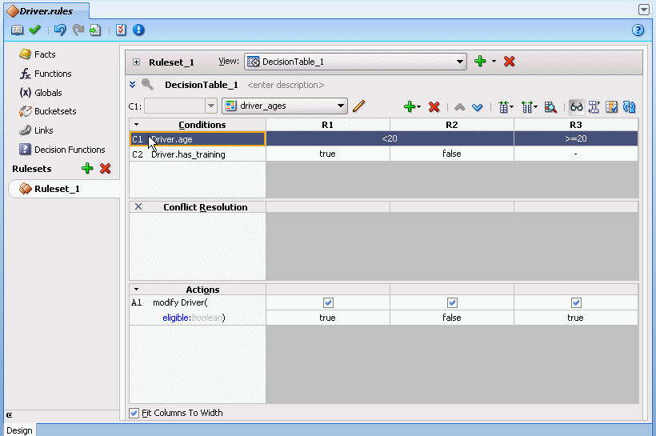Open the driver_ages bucketset dropdown
Image resolution: width=656 pixels, height=436 pixels.
click(x=341, y=106)
